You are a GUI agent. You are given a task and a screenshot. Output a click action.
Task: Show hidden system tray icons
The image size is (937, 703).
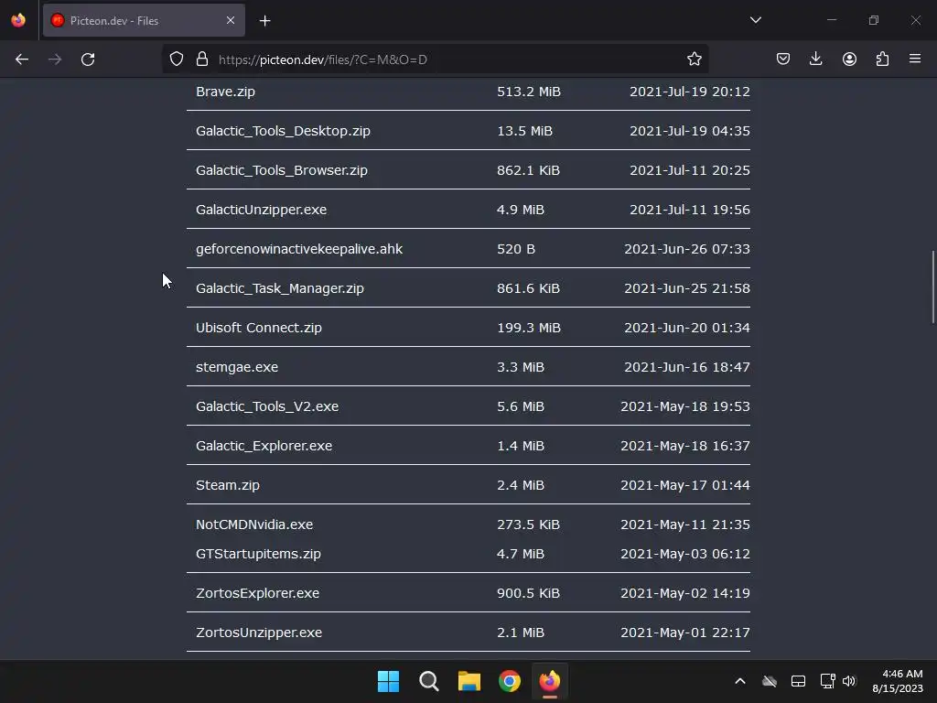coord(739,681)
